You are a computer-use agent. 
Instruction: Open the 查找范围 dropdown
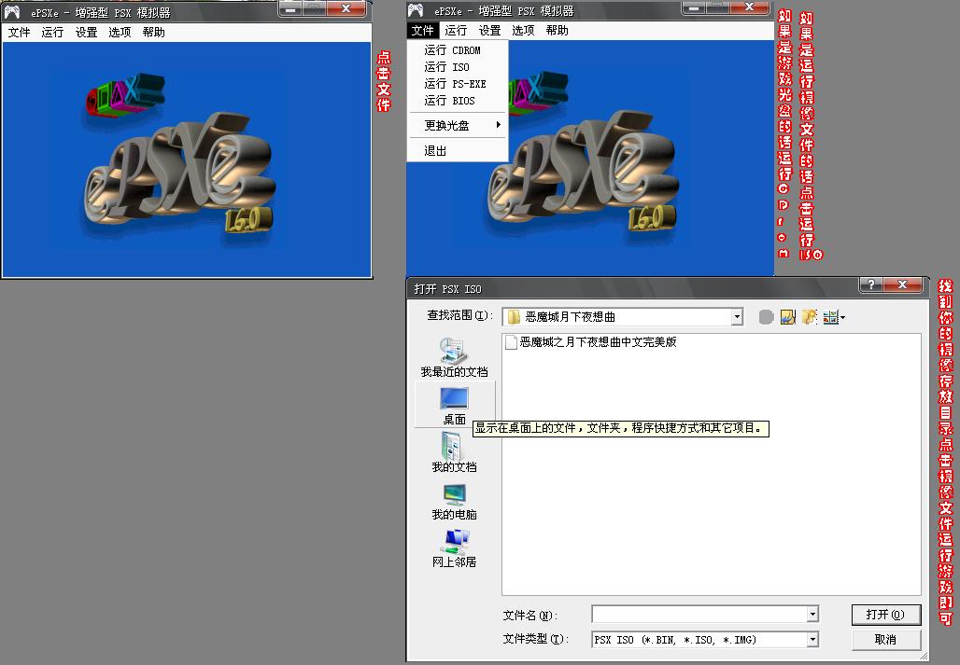pyautogui.click(x=737, y=316)
